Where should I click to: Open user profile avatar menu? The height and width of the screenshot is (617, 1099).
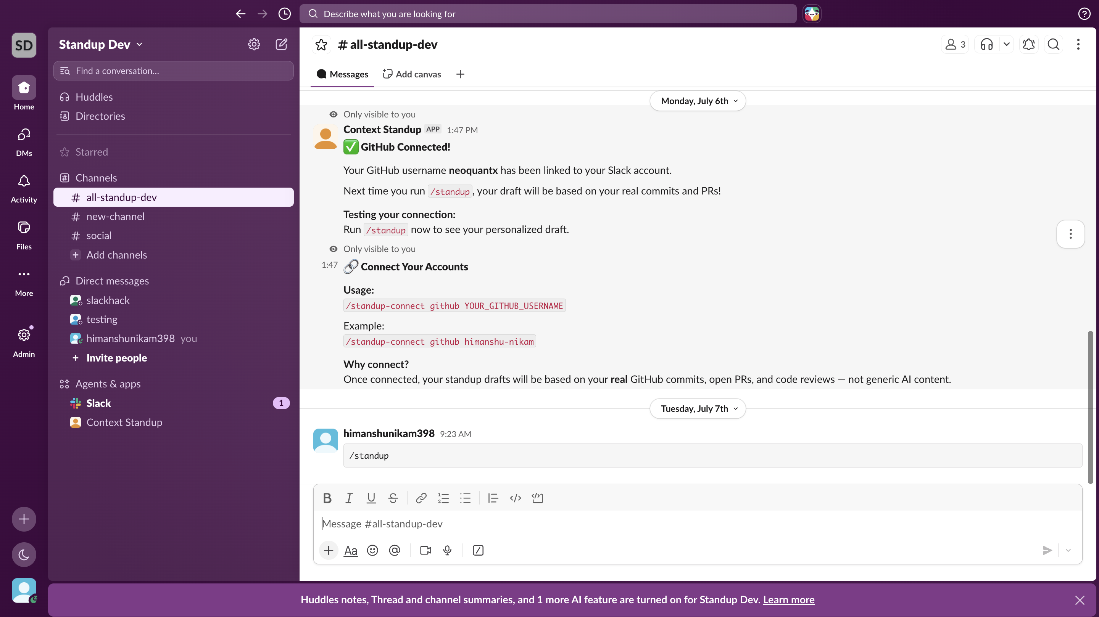point(24,591)
